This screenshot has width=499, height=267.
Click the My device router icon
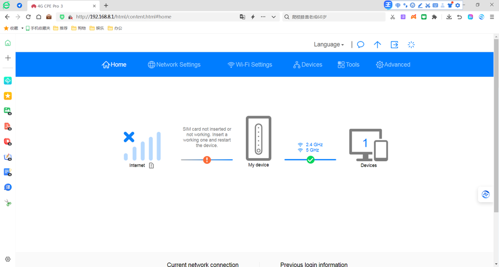click(x=258, y=138)
